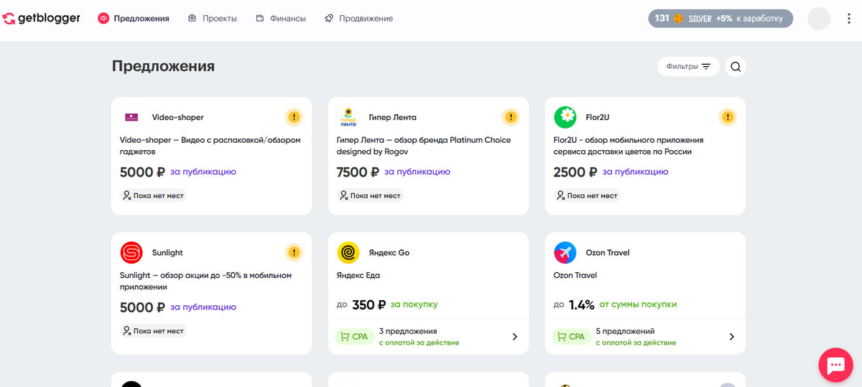Click the user profile avatar
This screenshot has width=862, height=387.
click(x=819, y=18)
